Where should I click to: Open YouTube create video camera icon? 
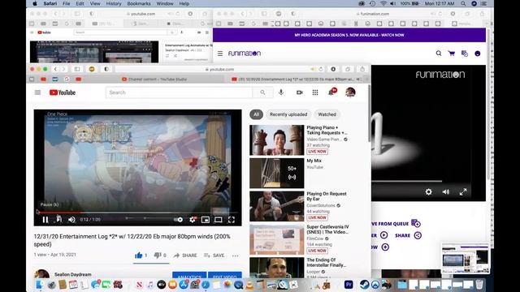tap(299, 92)
